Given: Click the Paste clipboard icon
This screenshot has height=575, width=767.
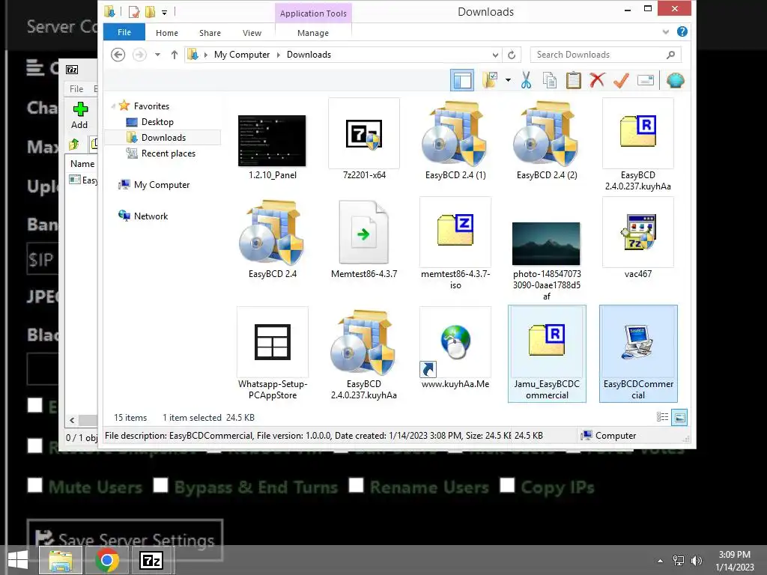Looking at the screenshot, I should tap(573, 80).
